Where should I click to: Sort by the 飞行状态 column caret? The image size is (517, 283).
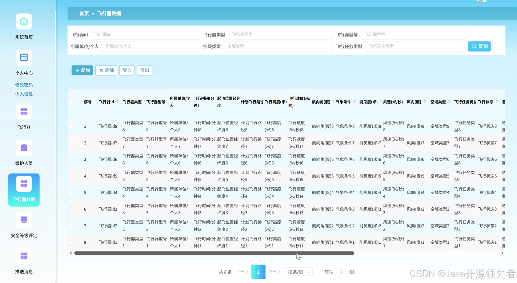(497, 102)
